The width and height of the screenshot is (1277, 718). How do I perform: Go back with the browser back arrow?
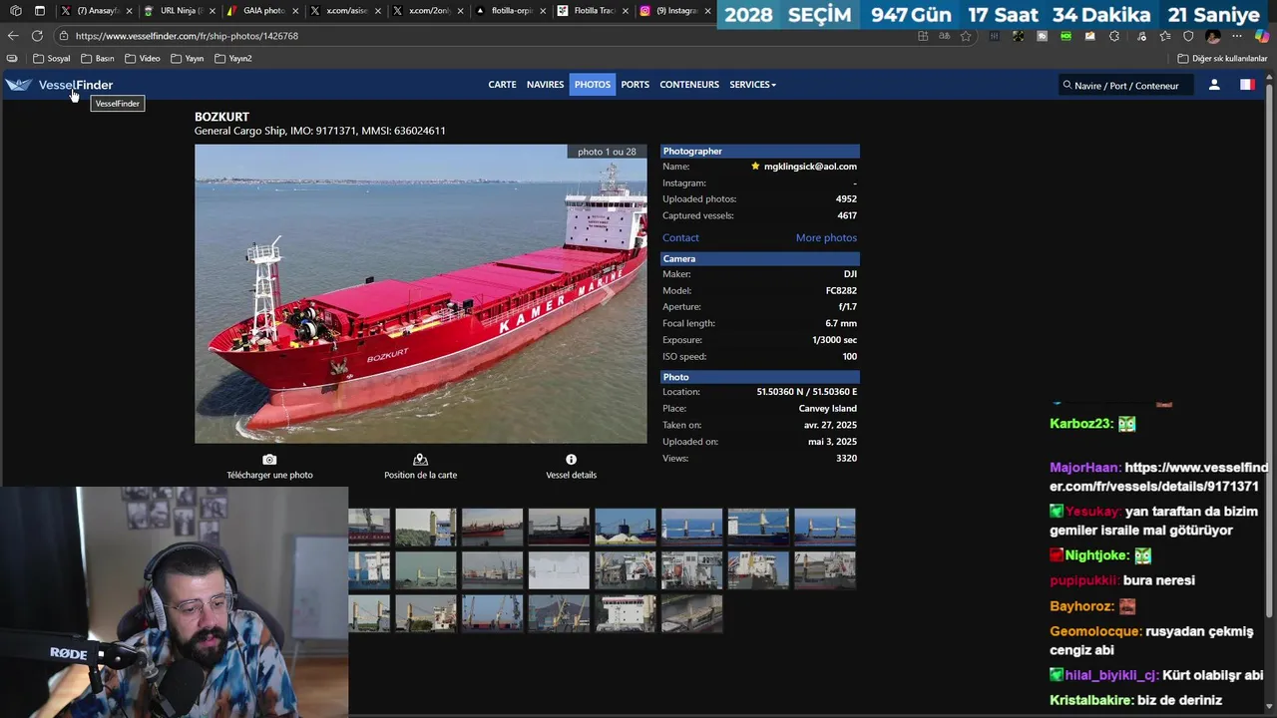coord(13,36)
